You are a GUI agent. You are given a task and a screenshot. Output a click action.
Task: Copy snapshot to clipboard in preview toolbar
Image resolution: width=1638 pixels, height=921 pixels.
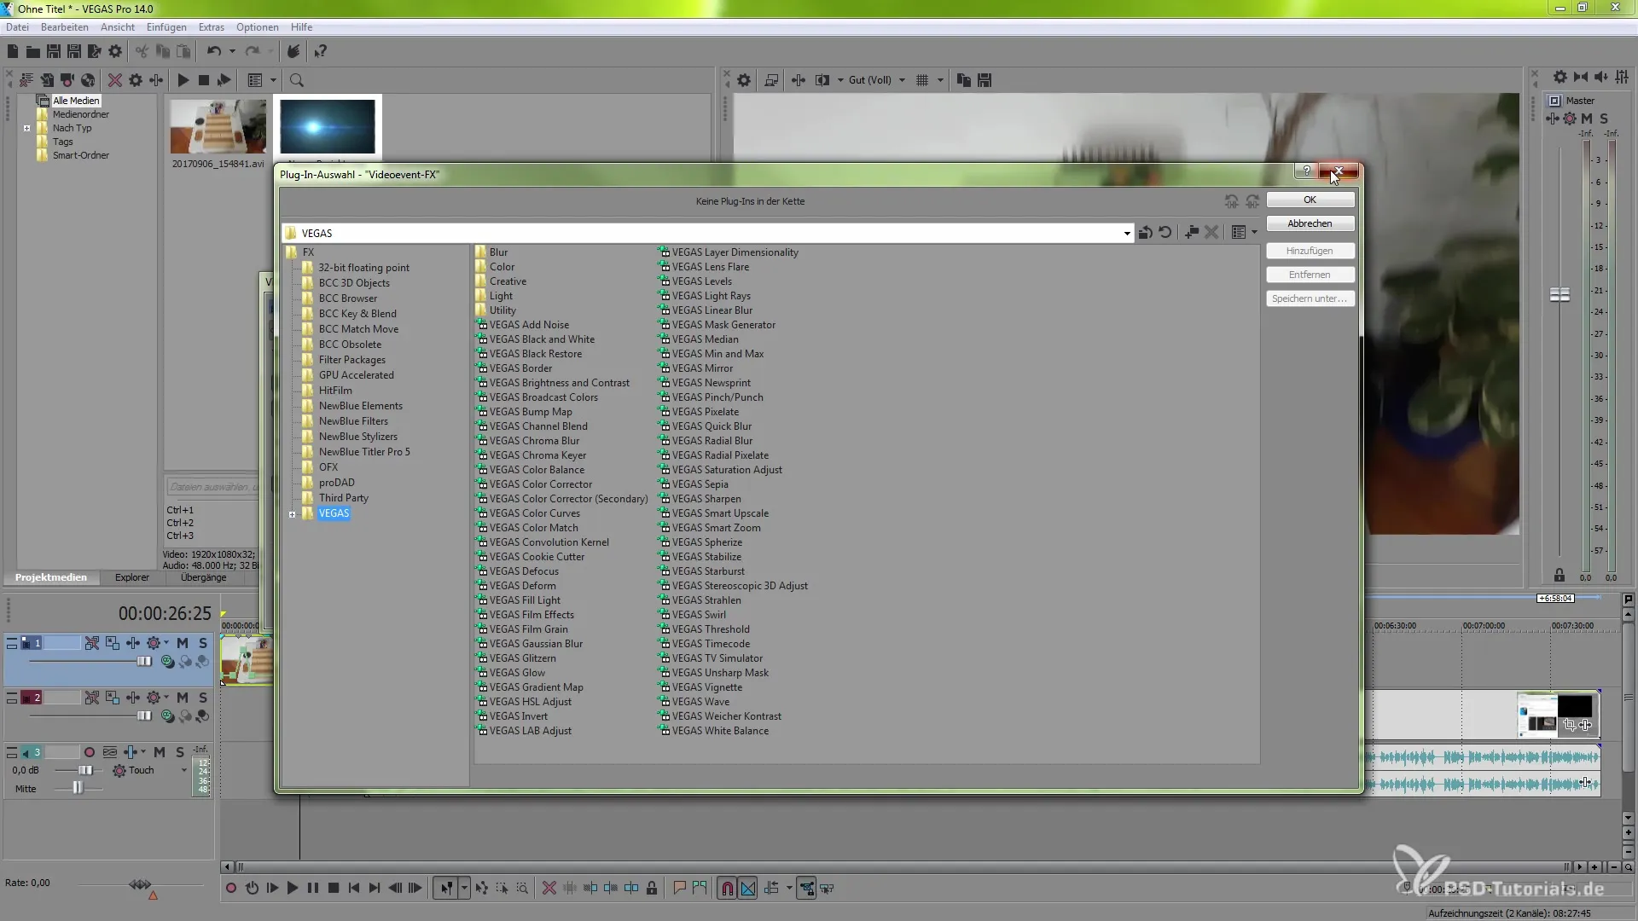pyautogui.click(x=964, y=80)
